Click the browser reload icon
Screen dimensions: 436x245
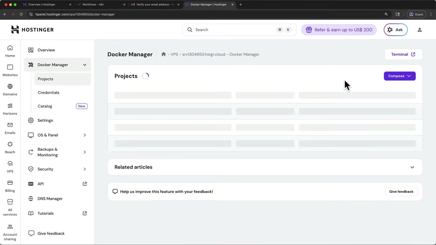[x=21, y=14]
